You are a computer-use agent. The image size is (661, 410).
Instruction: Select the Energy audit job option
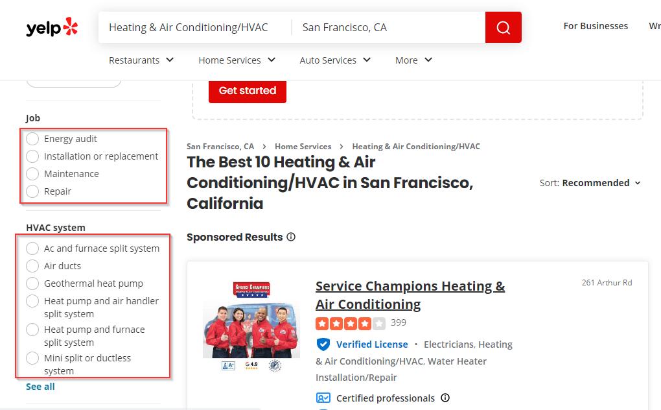pos(32,139)
